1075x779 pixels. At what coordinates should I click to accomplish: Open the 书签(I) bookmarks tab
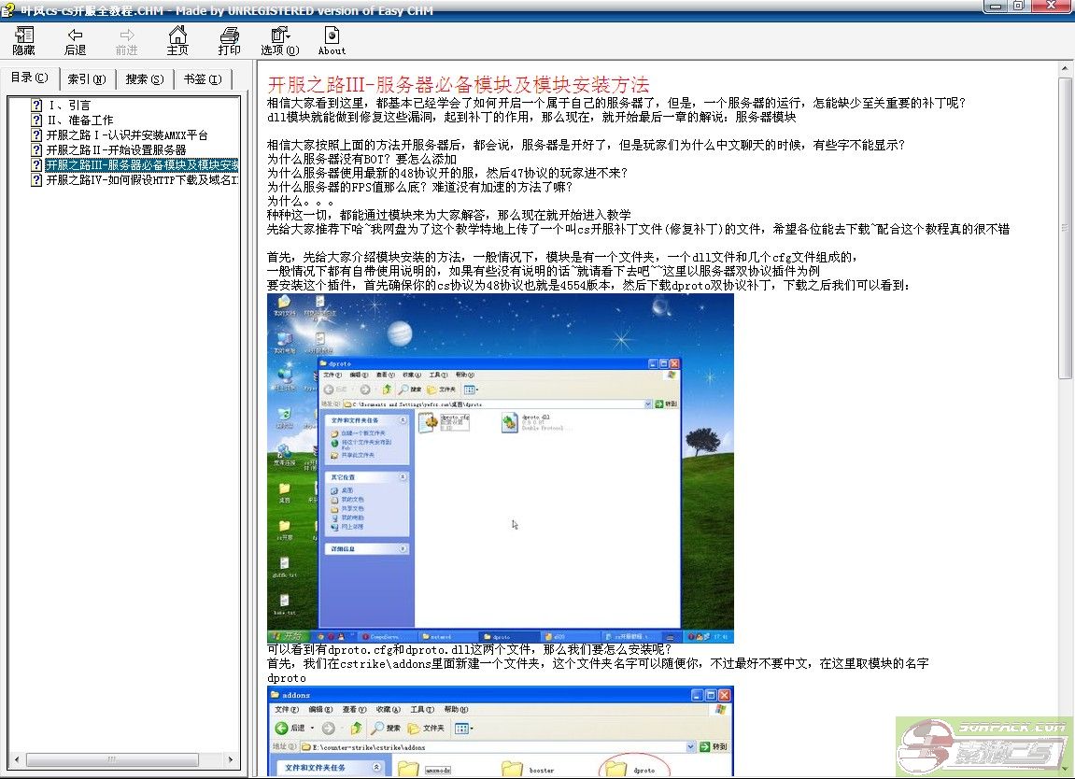tap(202, 79)
